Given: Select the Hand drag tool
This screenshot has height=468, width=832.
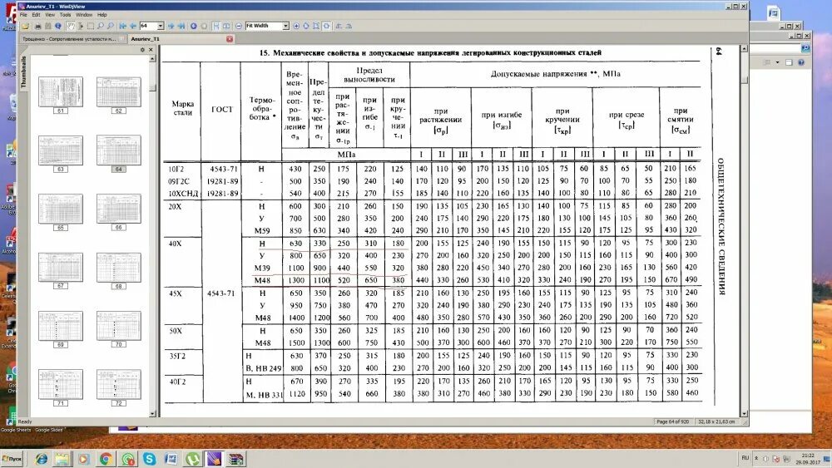Looking at the screenshot, I should 71,26.
